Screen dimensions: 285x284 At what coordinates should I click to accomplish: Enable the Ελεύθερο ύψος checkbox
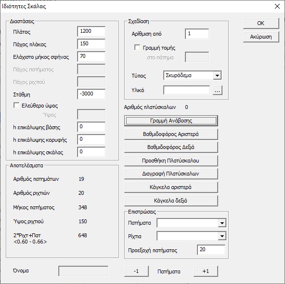click(16, 105)
